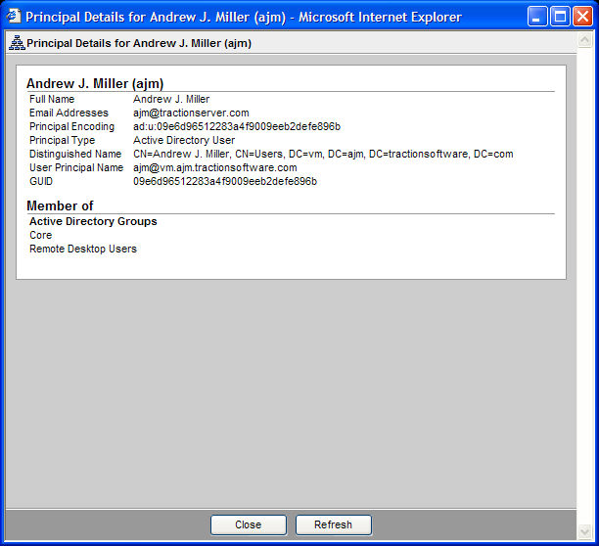Click the 'Active Directory Groups' heading
Screen dimensions: 599x546
[x=93, y=221]
